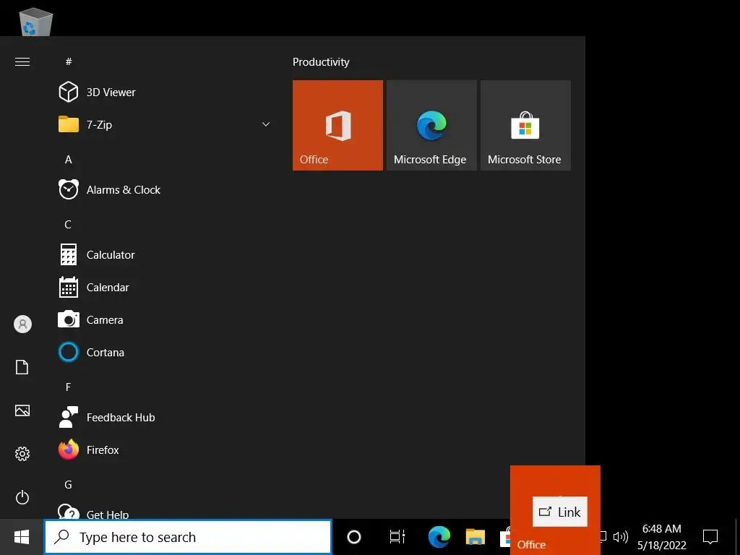Click the Office tile in Productivity
Viewport: 740px width, 555px height.
coord(337,125)
